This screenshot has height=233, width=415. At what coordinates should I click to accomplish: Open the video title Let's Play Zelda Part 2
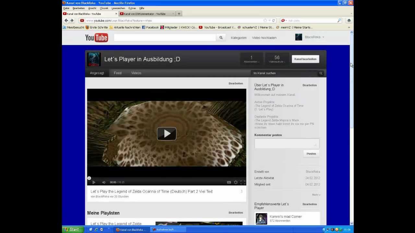pos(152,192)
